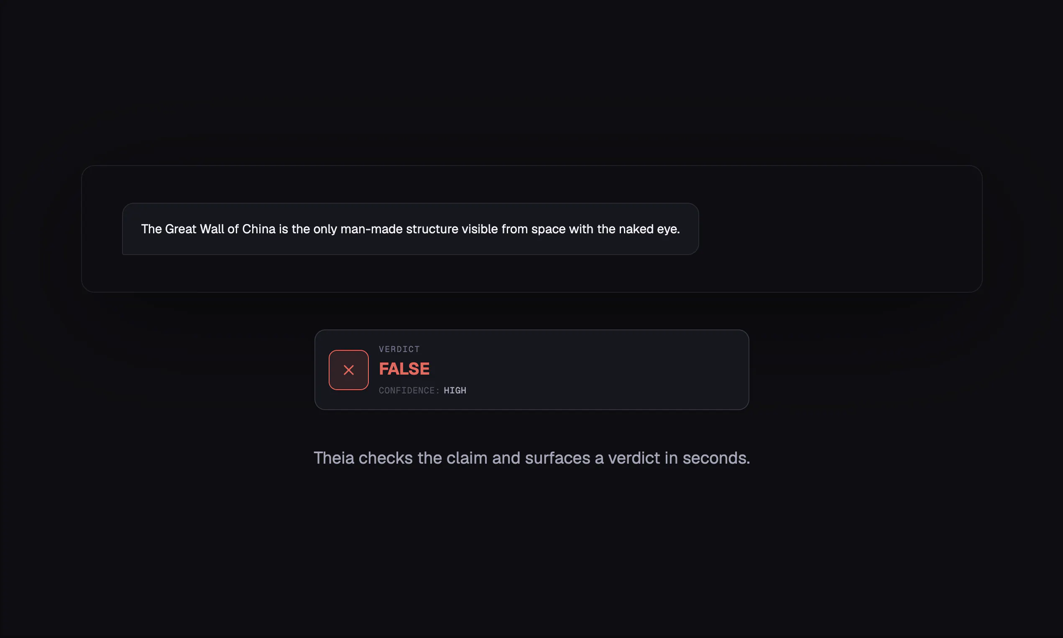
Task: Click the words naked eye in claim
Action: pos(649,229)
